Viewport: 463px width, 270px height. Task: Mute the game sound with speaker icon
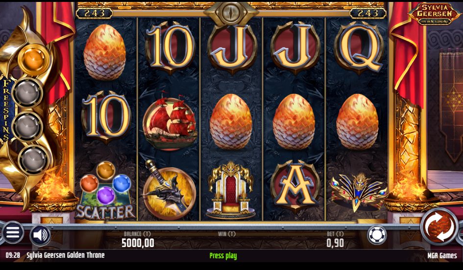pyautogui.click(x=41, y=235)
